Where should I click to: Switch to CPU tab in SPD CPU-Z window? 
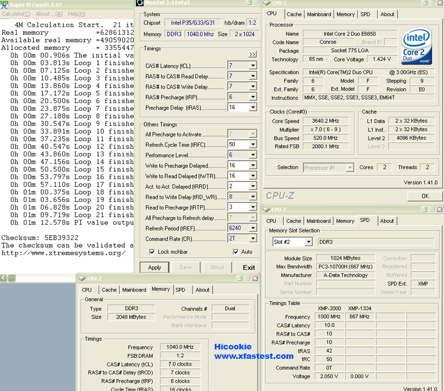coord(271,221)
